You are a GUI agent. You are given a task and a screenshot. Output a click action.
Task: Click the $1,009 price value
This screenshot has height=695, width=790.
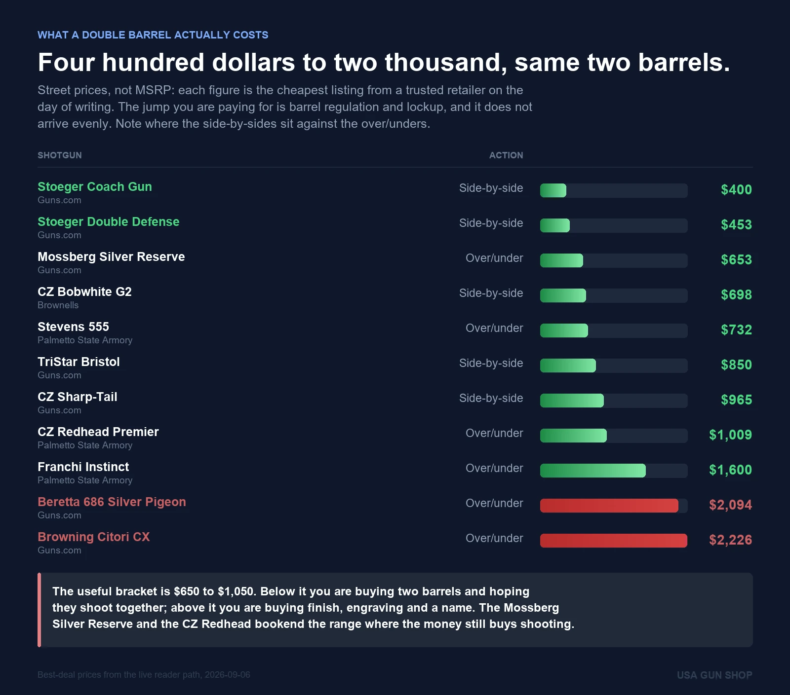tap(730, 435)
